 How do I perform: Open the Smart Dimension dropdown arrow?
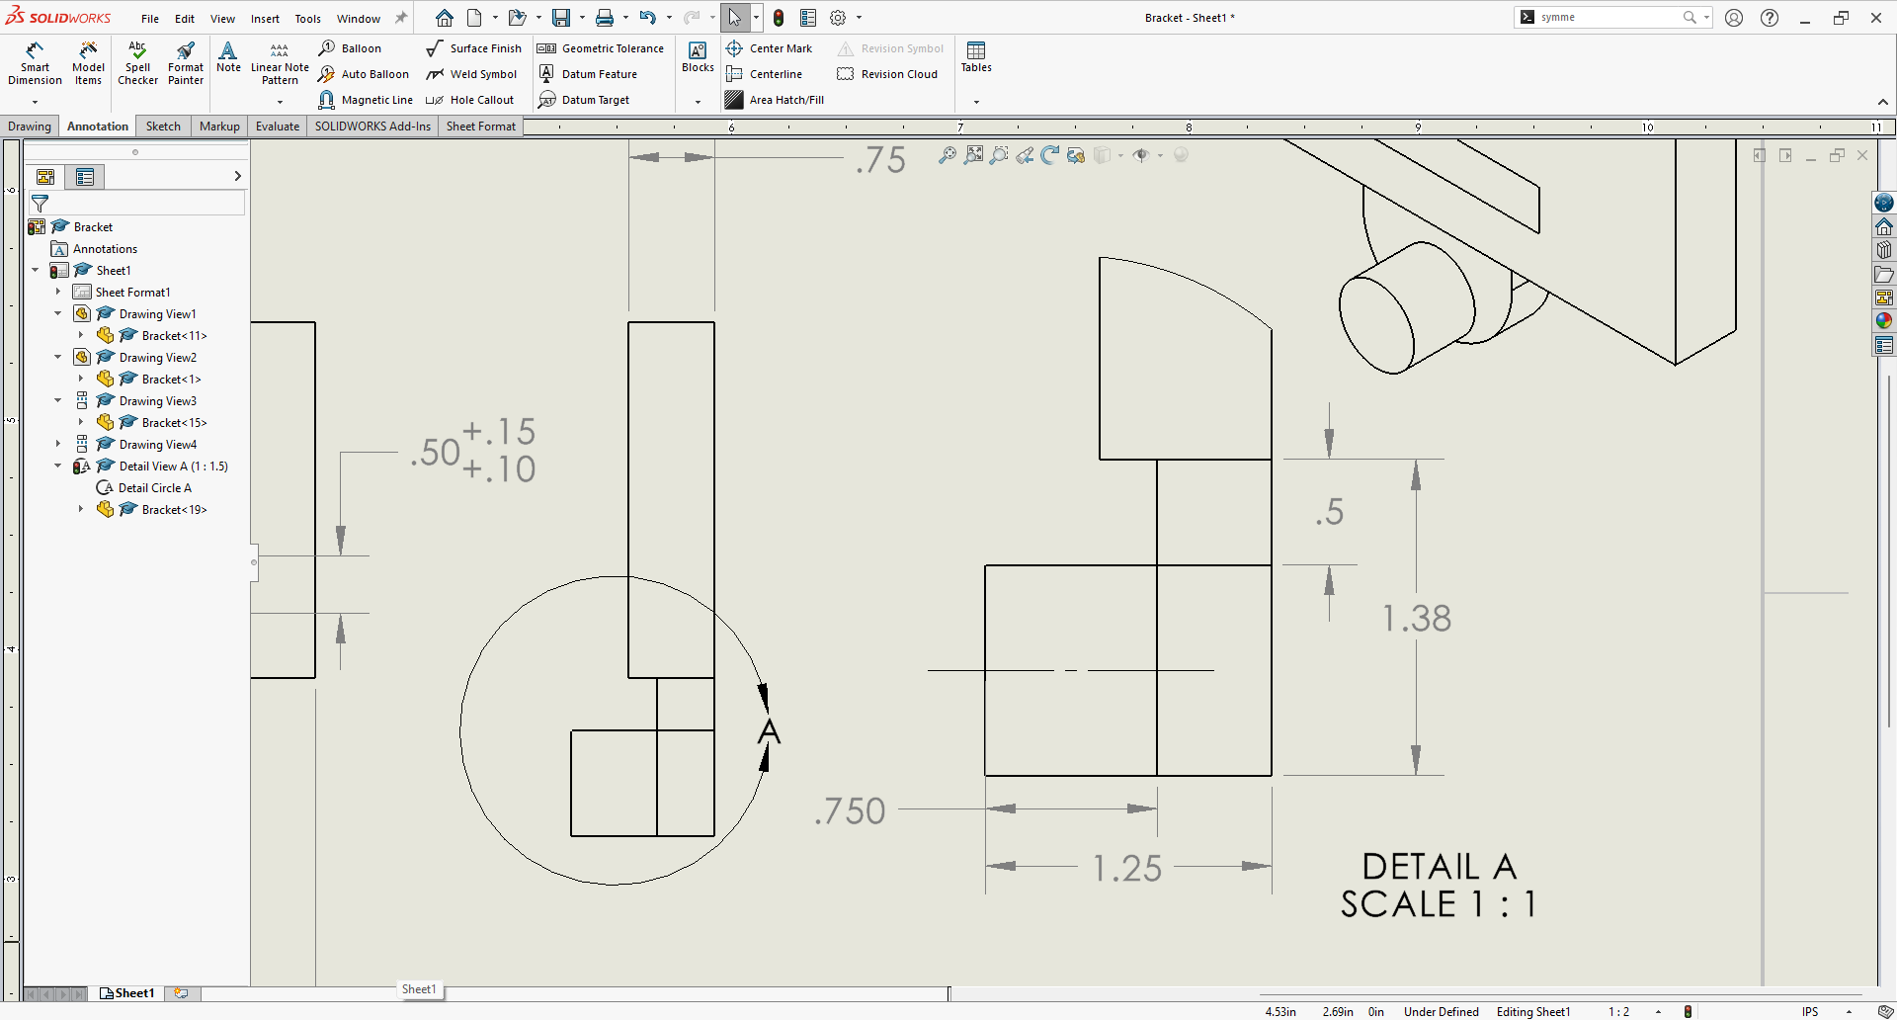click(x=35, y=102)
